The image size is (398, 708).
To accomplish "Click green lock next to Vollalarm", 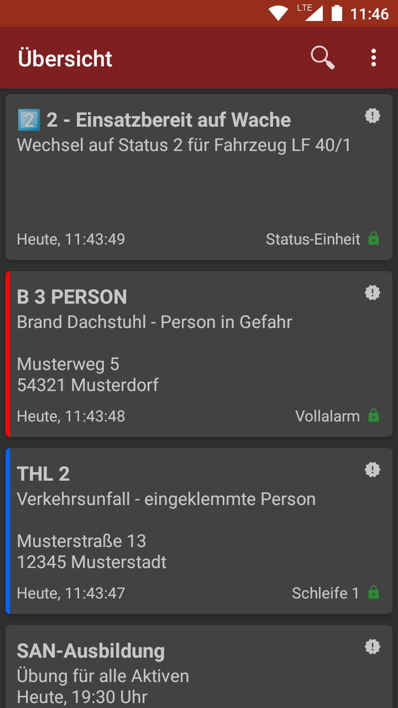I will pos(374,416).
